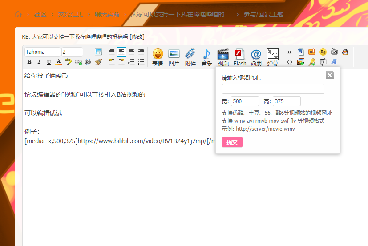
Task: Mention a friend with @朋 icon
Action: [256, 57]
